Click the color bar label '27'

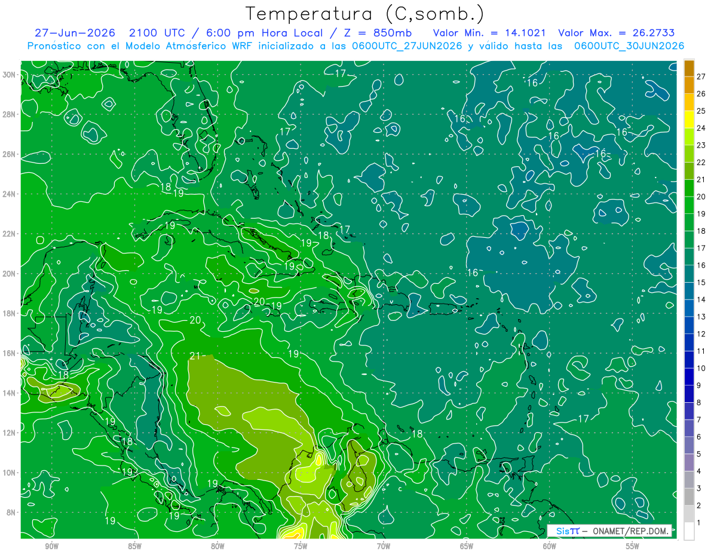click(x=701, y=77)
